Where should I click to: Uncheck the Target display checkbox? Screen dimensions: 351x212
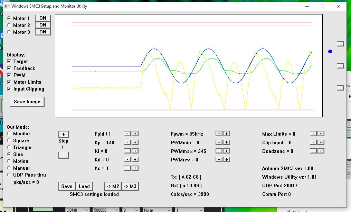pyautogui.click(x=9, y=61)
